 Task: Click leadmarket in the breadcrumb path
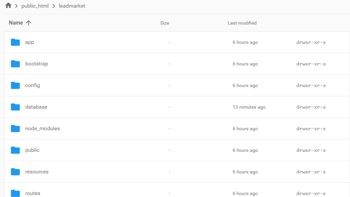pyautogui.click(x=72, y=6)
